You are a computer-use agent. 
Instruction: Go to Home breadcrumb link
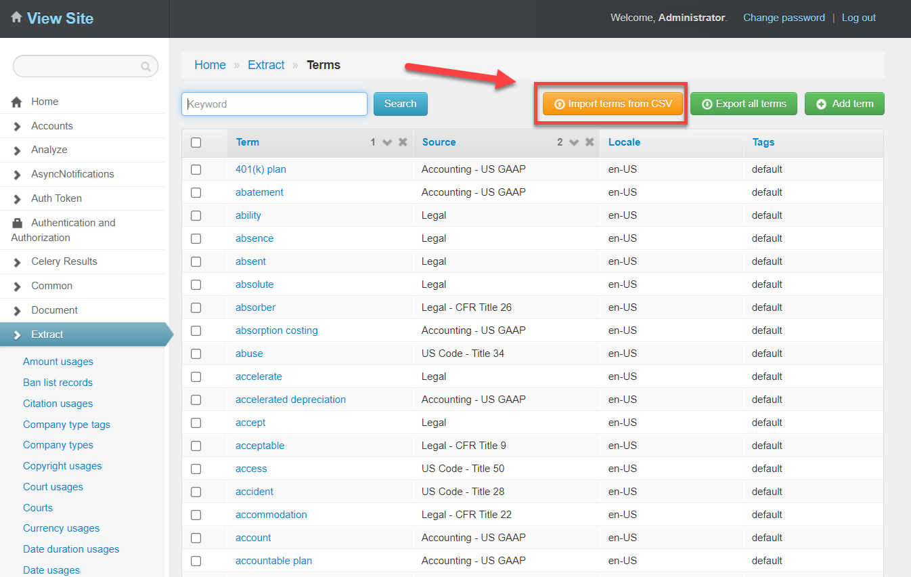coord(210,65)
